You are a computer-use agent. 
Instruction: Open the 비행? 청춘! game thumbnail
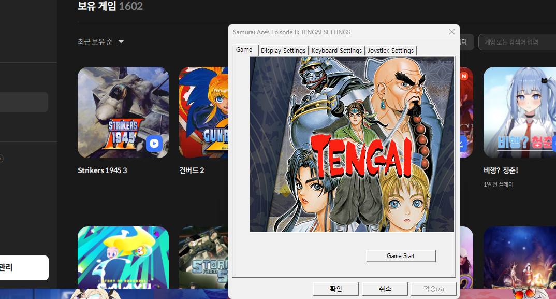coord(520,112)
